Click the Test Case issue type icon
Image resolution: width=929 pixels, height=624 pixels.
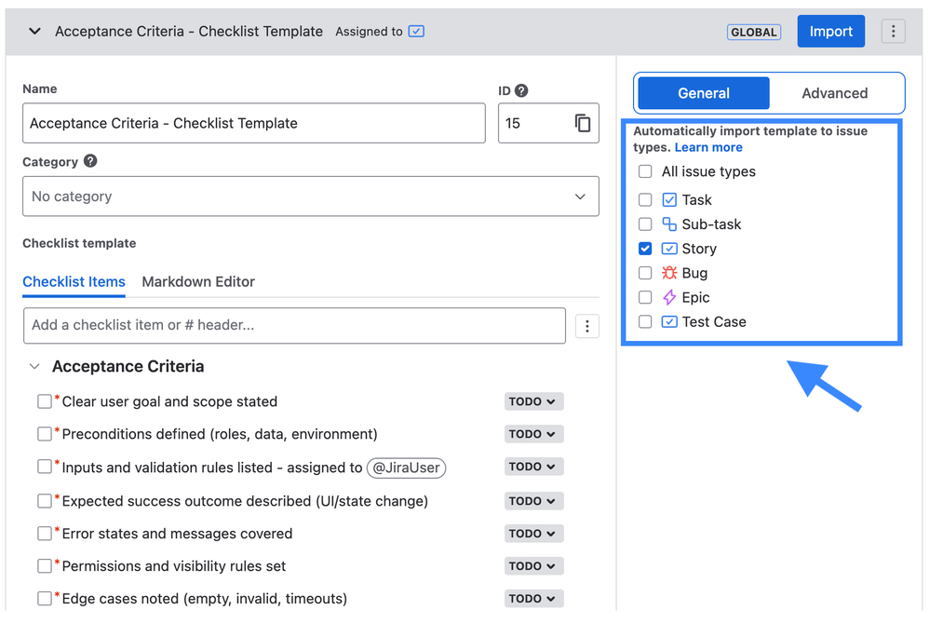click(669, 321)
